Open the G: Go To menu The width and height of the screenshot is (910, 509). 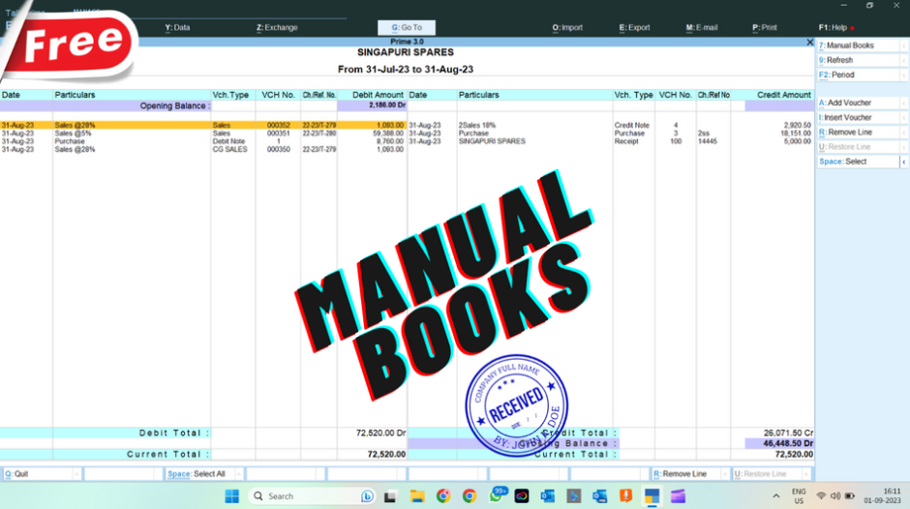click(x=407, y=28)
